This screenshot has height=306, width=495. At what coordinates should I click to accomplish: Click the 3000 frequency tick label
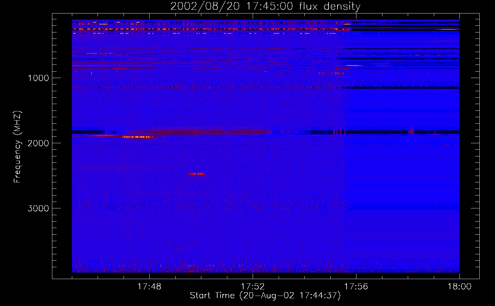[38, 208]
